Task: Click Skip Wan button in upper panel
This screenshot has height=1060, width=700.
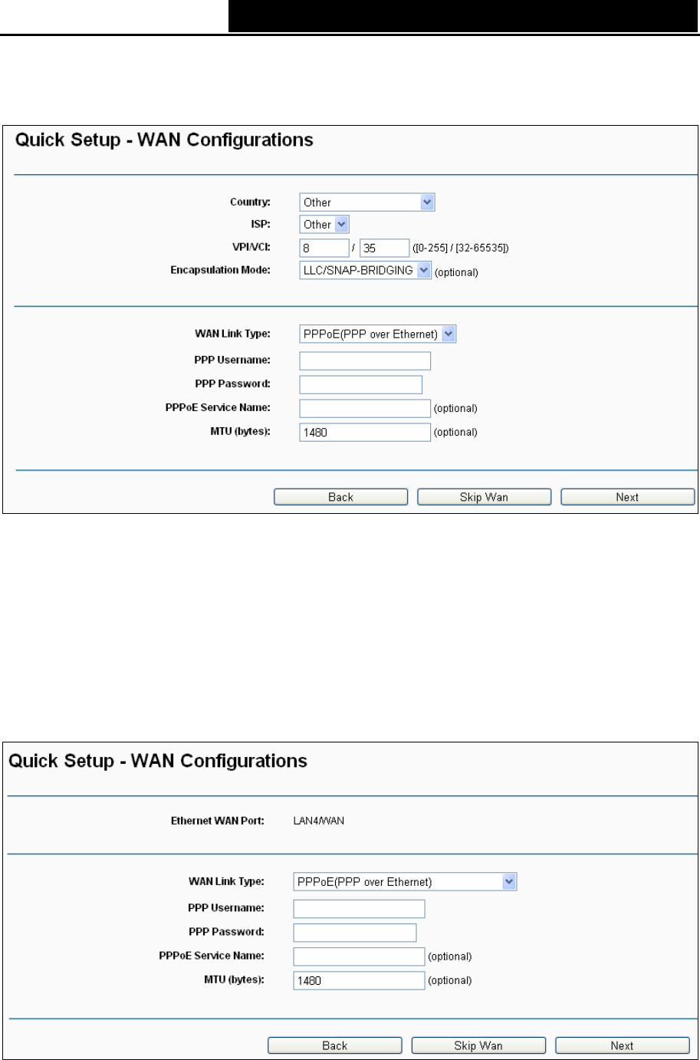Action: (x=484, y=497)
